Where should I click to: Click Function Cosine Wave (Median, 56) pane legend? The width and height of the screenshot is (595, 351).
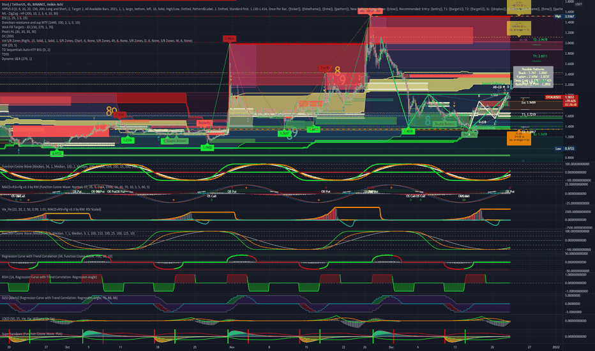click(70, 167)
